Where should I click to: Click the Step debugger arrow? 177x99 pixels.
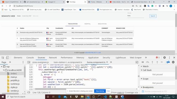[162, 62]
